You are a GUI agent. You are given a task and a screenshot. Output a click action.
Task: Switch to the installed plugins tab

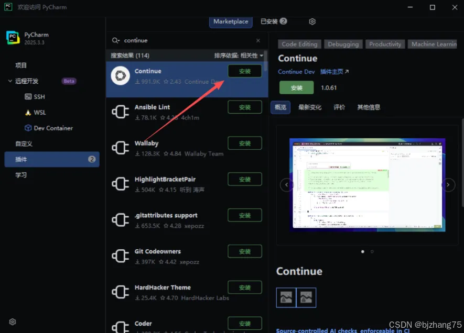tap(274, 21)
